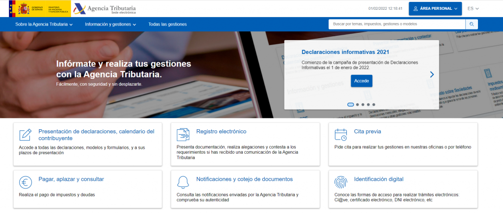Open the ES language selector
This screenshot has width=503, height=213.
473,8
